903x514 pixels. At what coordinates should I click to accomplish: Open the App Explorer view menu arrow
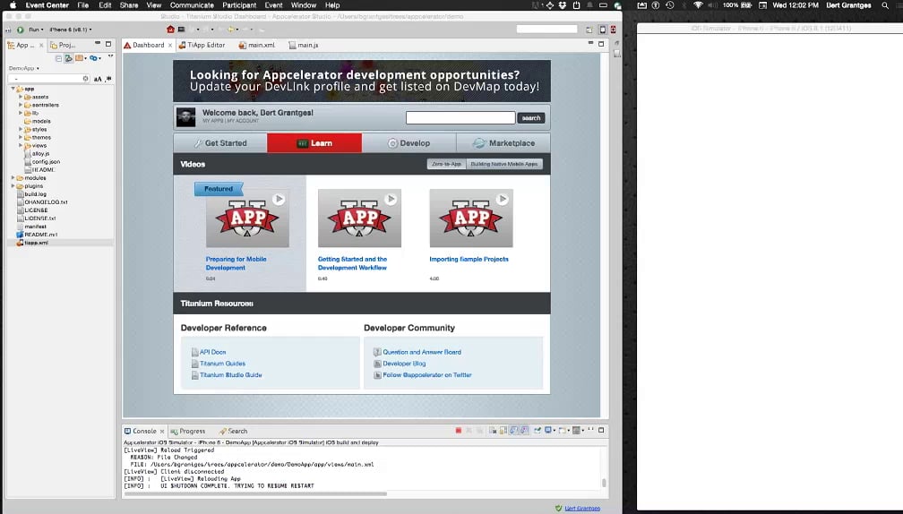point(110,57)
